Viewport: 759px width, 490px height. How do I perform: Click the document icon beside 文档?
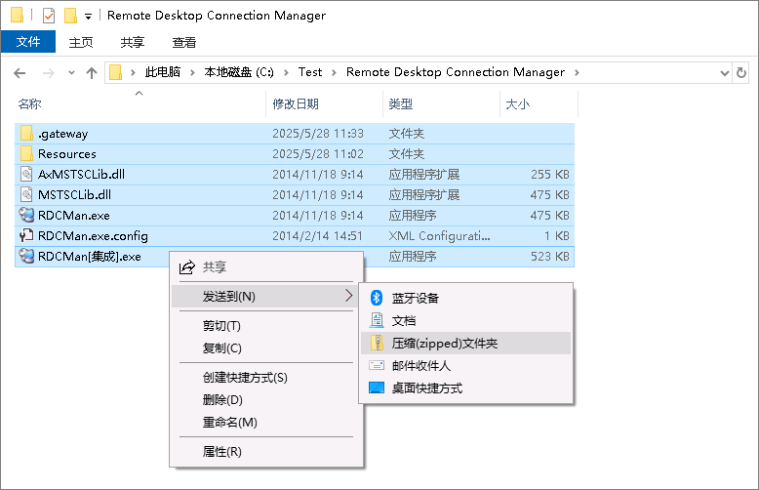[377, 320]
